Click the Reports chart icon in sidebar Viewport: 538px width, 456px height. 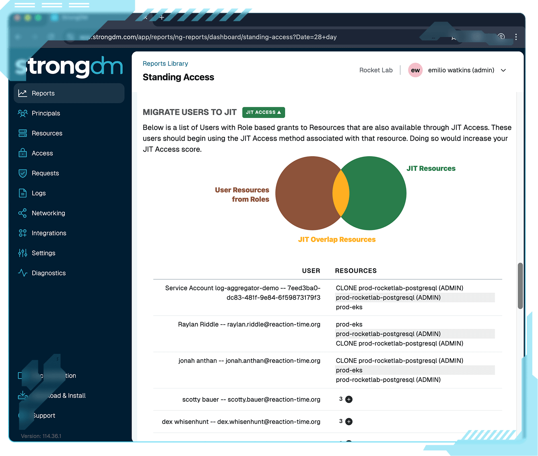23,93
